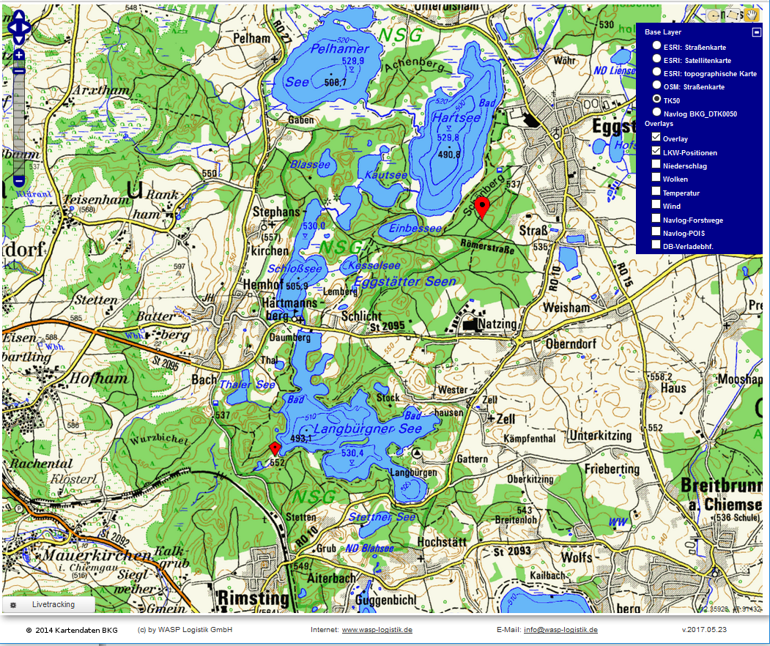
Task: Click the zoom slider handle
Action: click(x=19, y=71)
